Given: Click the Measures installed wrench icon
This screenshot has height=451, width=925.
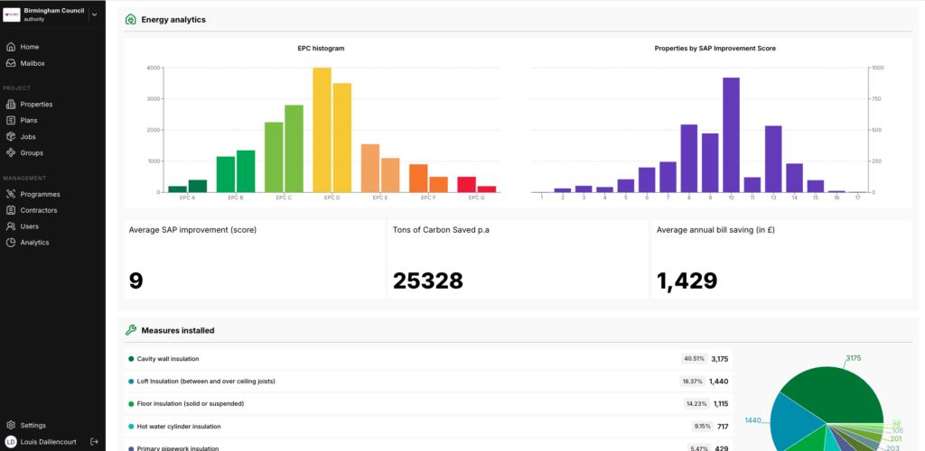Looking at the screenshot, I should 131,330.
